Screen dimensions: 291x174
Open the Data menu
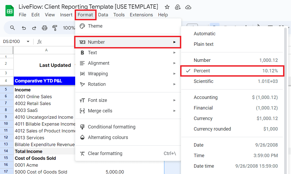point(103,15)
